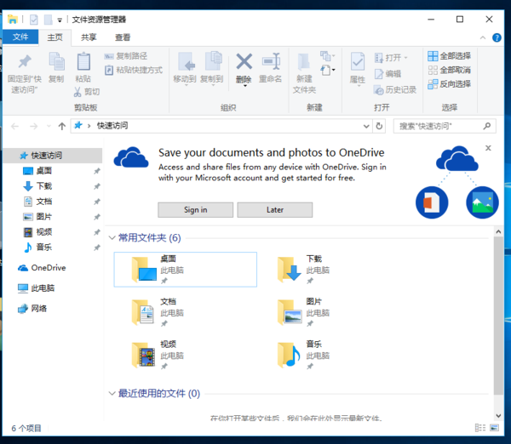Viewport: 511px width, 444px height.
Task: Click Select none (全部取消)
Action: (449, 70)
